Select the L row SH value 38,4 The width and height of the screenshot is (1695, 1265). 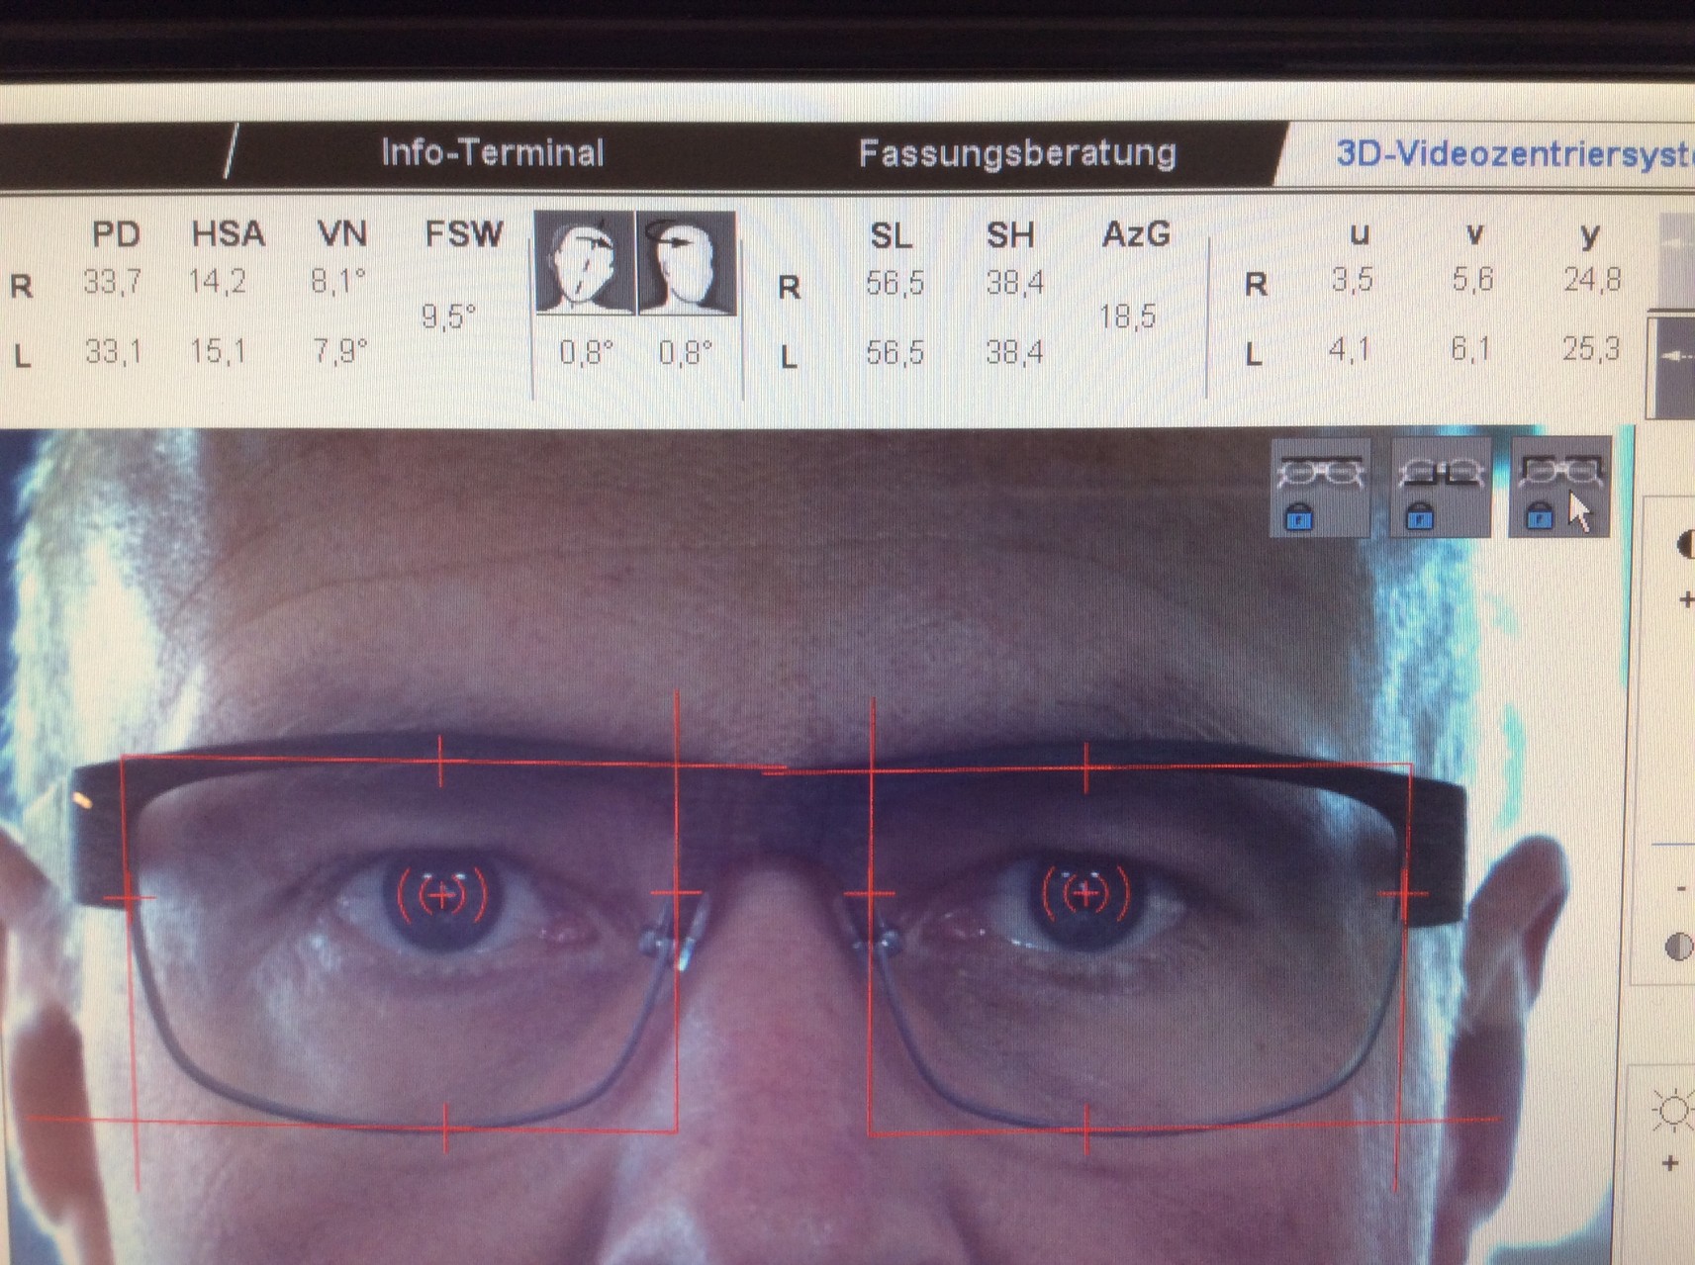click(x=1014, y=352)
